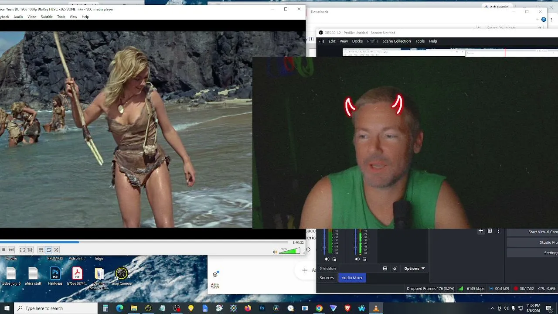This screenshot has height=314, width=558.
Task: Open OBS advanced audio properties gears
Action: point(395,269)
